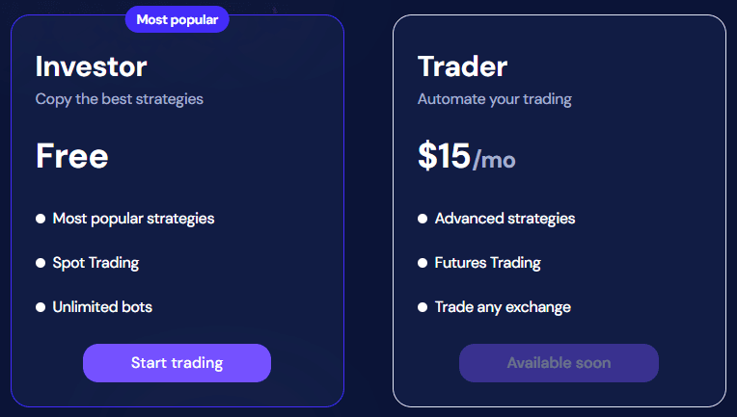The width and height of the screenshot is (737, 417).
Task: Click the bullet beside Futures Trading
Action: (x=423, y=263)
